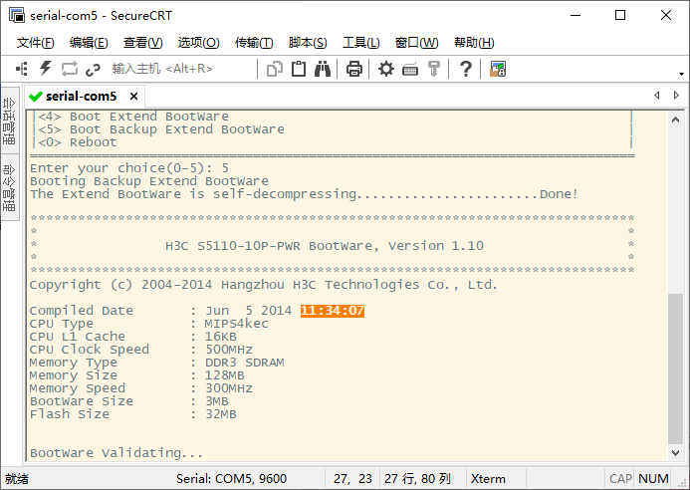Viewport: 690px width, 490px height.
Task: Open Session Options gear icon
Action: coord(386,69)
